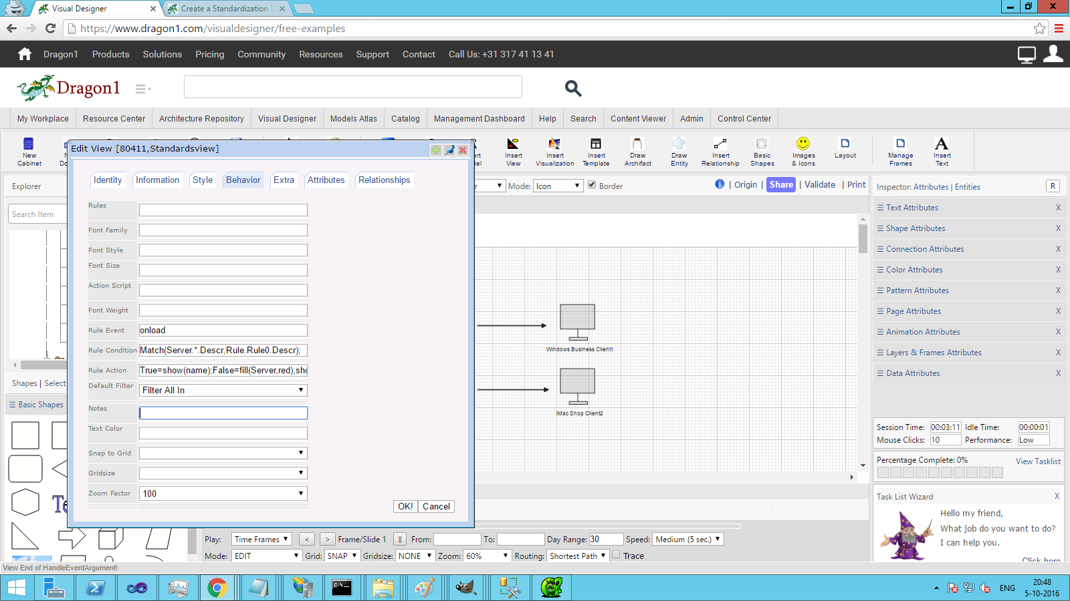This screenshot has height=601, width=1070.
Task: Switch to the Extra tab
Action: point(284,180)
